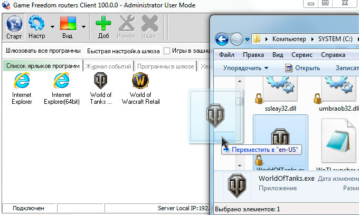Switch to the Программы в шлюзе tab

(165, 66)
